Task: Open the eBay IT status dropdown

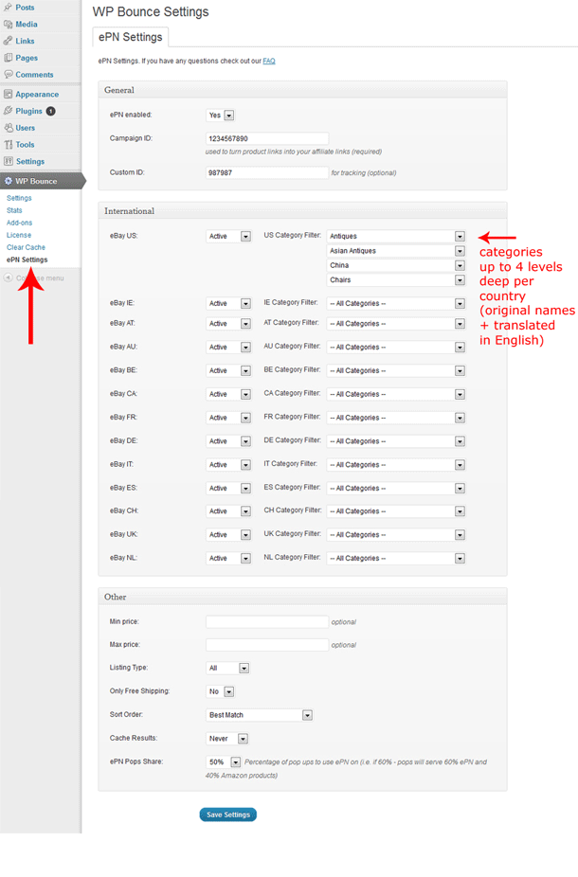Action: 228,464
